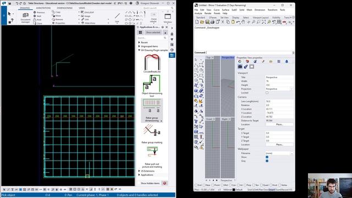
Task: Enable the Mid osnap checkbox
Action: point(222,185)
